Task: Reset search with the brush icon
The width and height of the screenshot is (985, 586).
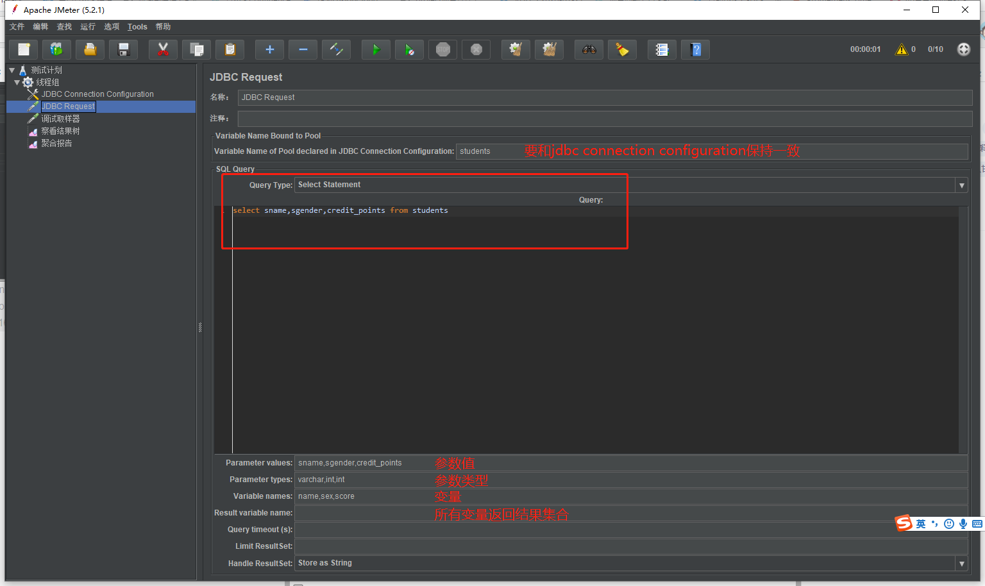Action: click(x=623, y=49)
